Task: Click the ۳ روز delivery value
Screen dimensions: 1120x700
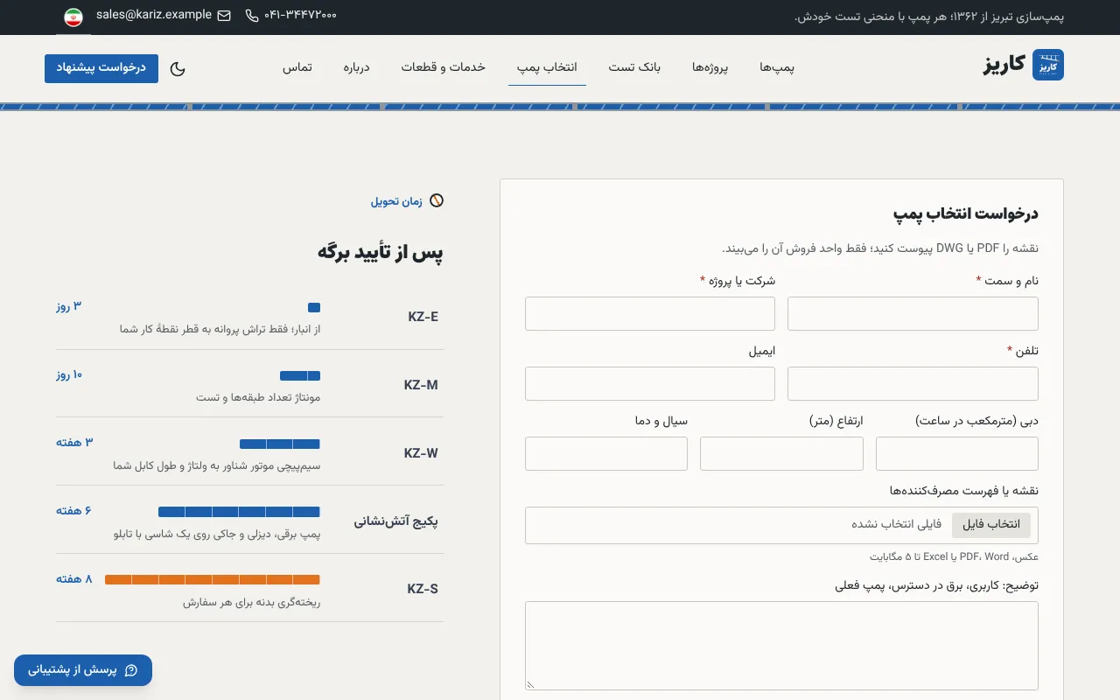Action: point(69,305)
